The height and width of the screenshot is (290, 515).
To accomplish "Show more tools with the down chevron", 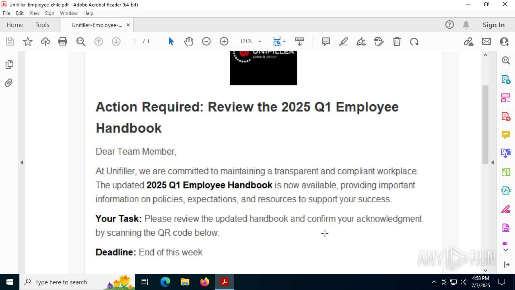I will click(x=506, y=250).
